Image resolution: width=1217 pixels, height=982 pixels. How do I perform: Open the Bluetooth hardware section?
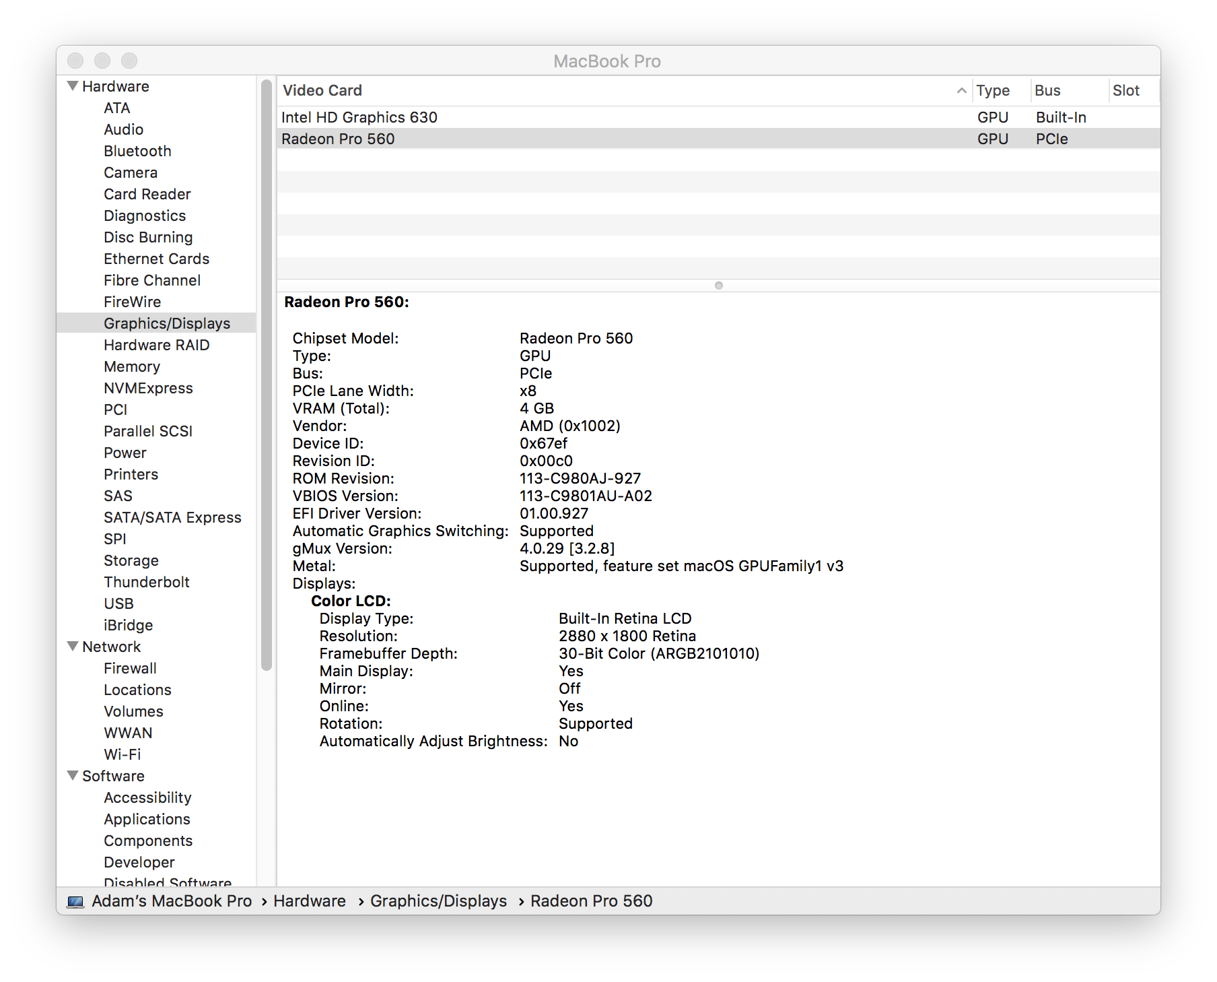click(138, 151)
